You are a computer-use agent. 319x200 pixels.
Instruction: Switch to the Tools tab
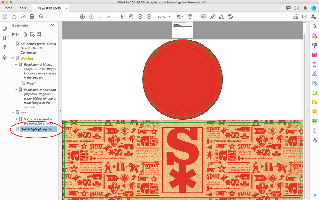(x=22, y=8)
